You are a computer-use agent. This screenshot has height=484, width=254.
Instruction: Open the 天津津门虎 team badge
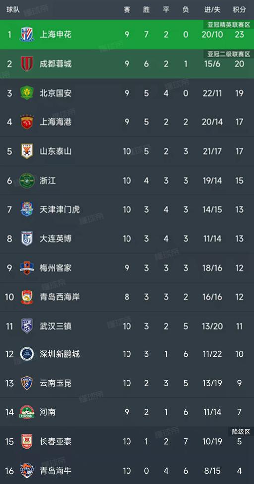(27, 209)
